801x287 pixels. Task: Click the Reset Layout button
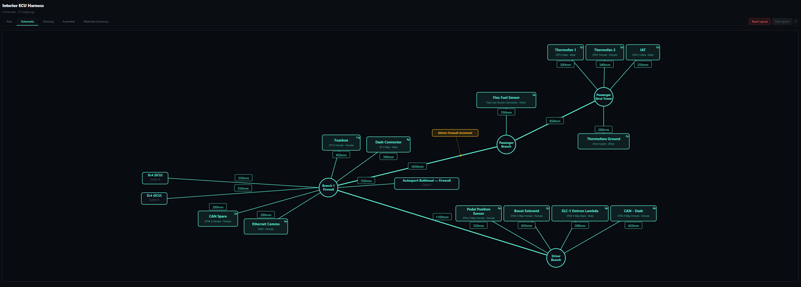point(759,22)
